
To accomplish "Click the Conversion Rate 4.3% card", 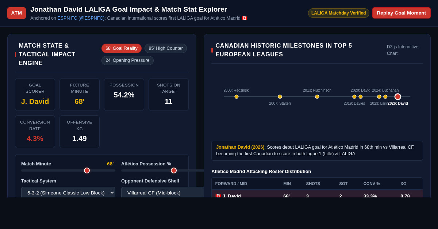I will [35, 132].
